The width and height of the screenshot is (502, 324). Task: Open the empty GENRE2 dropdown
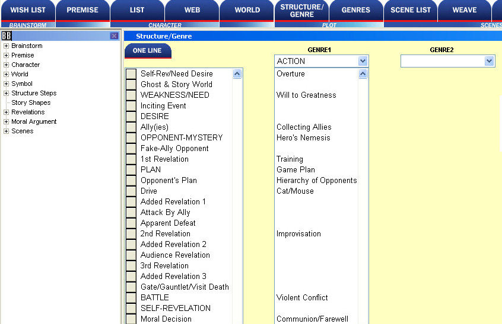(489, 61)
